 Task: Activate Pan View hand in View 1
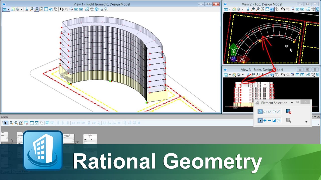click(55, 9)
